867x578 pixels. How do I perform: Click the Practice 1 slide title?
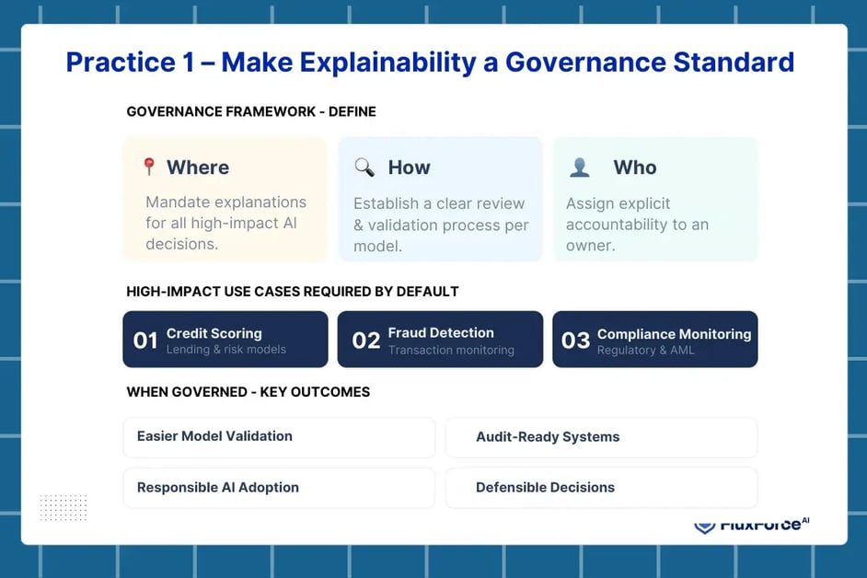coord(430,63)
